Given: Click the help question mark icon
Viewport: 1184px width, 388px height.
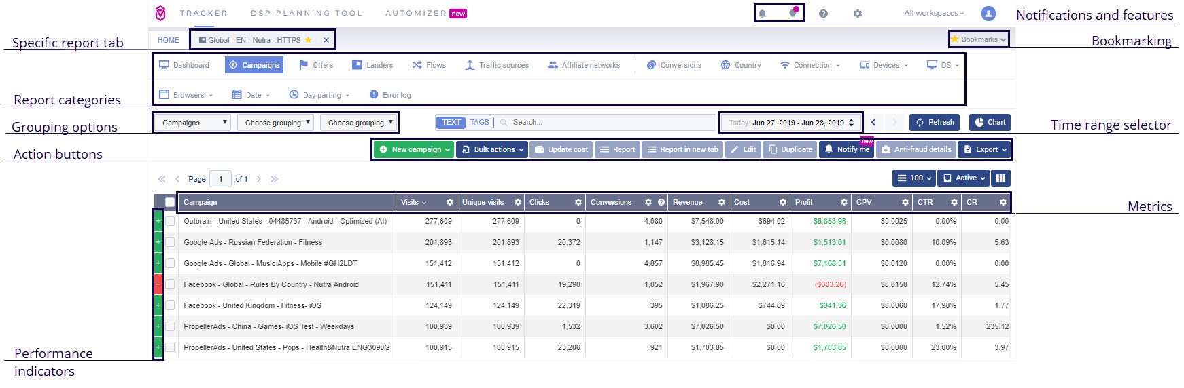Looking at the screenshot, I should point(823,14).
